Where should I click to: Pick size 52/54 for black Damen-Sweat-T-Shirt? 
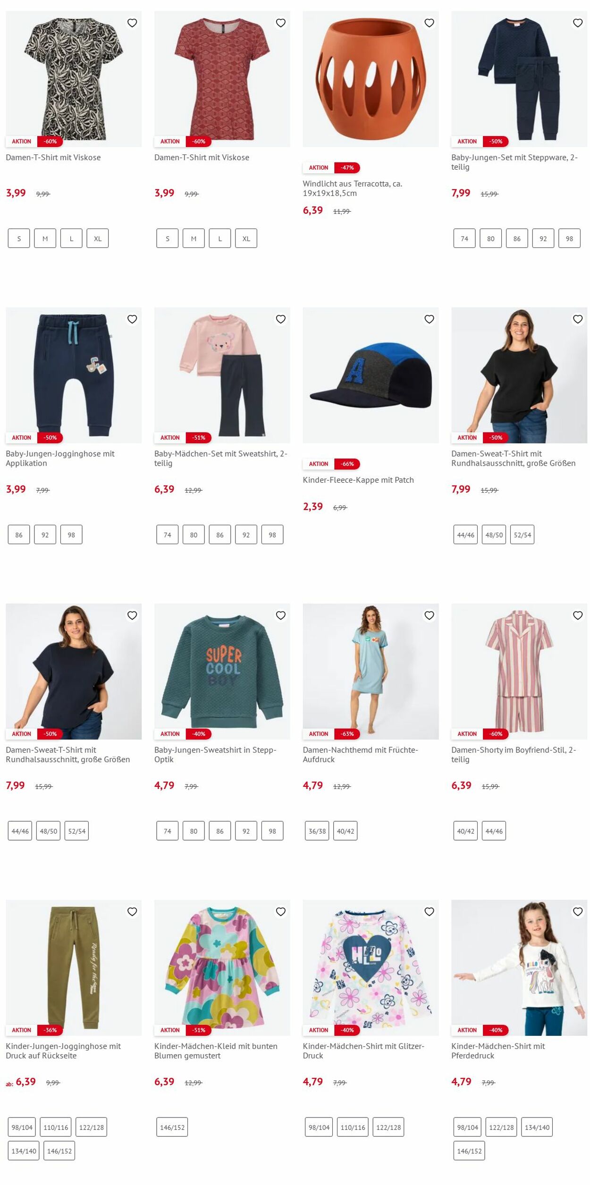523,535
